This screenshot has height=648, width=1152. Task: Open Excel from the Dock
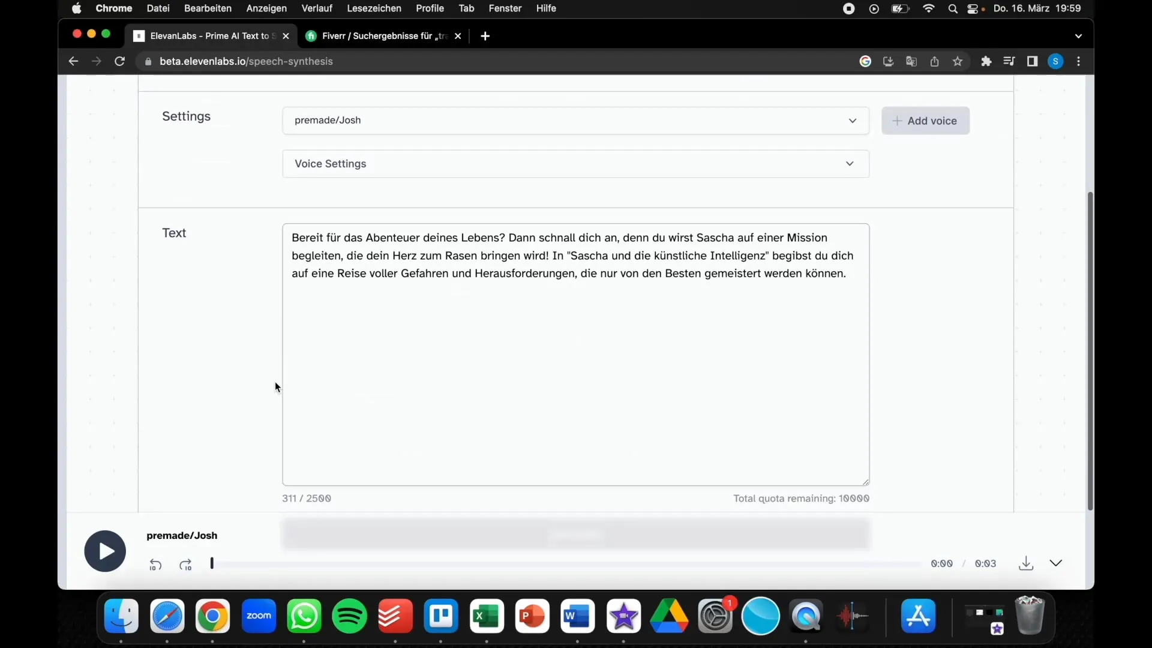(x=487, y=616)
